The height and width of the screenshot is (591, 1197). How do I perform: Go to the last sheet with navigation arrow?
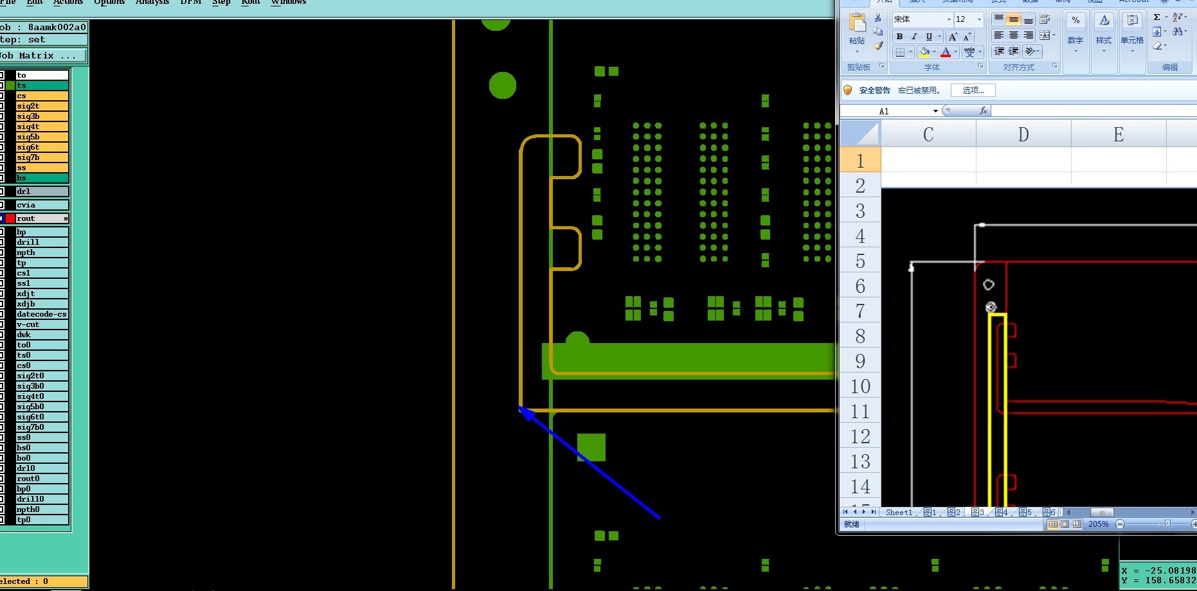874,512
